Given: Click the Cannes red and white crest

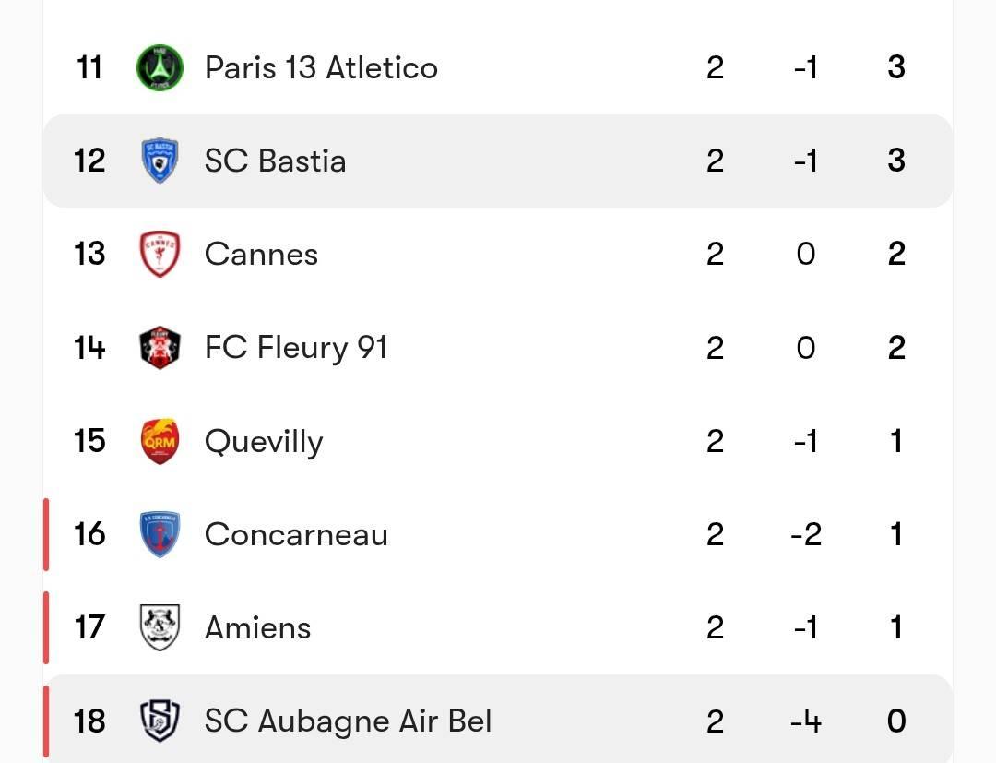Looking at the screenshot, I should (160, 254).
